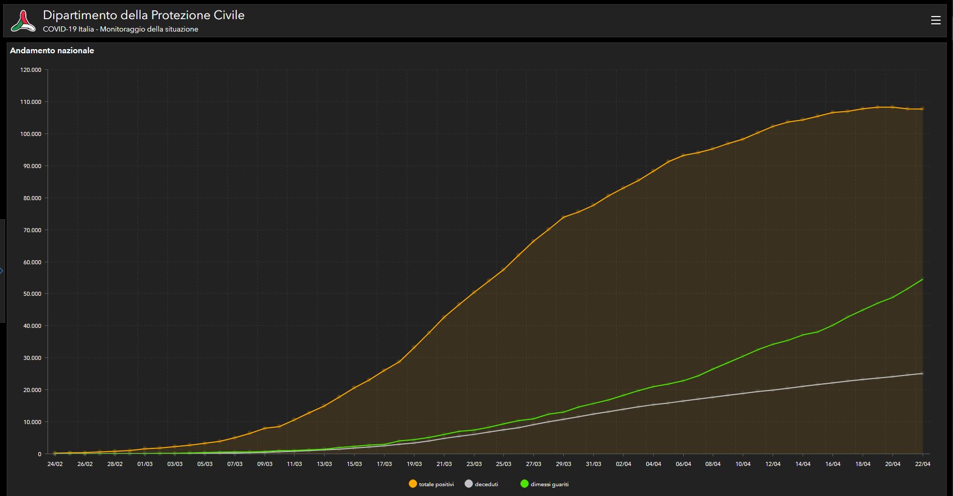
Task: Click the grey deceduti line endpoint at 22/04
Action: coord(923,373)
